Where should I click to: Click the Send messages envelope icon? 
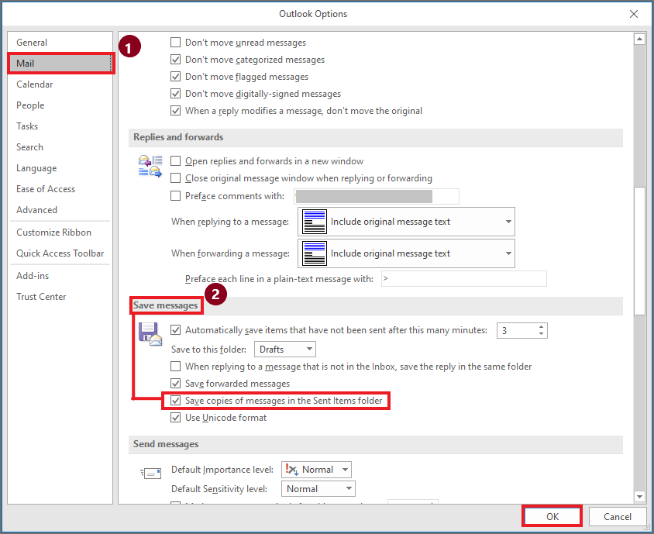150,473
